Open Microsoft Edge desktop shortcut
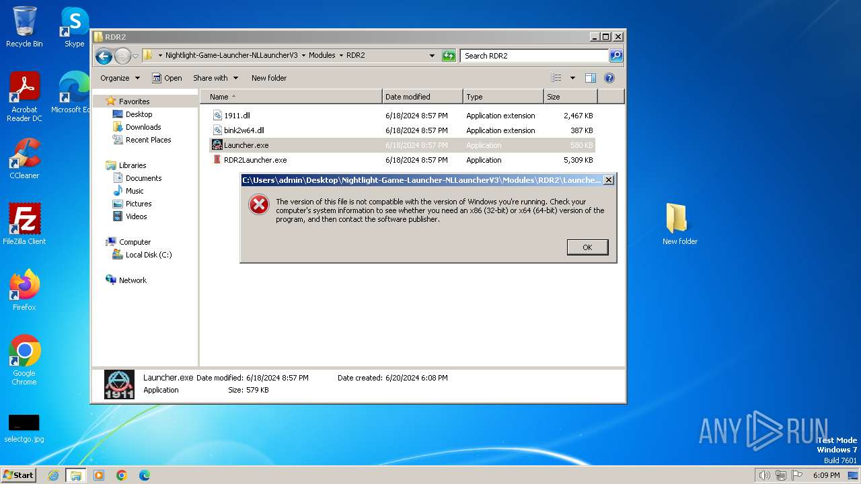The height and width of the screenshot is (484, 861). coord(72,93)
